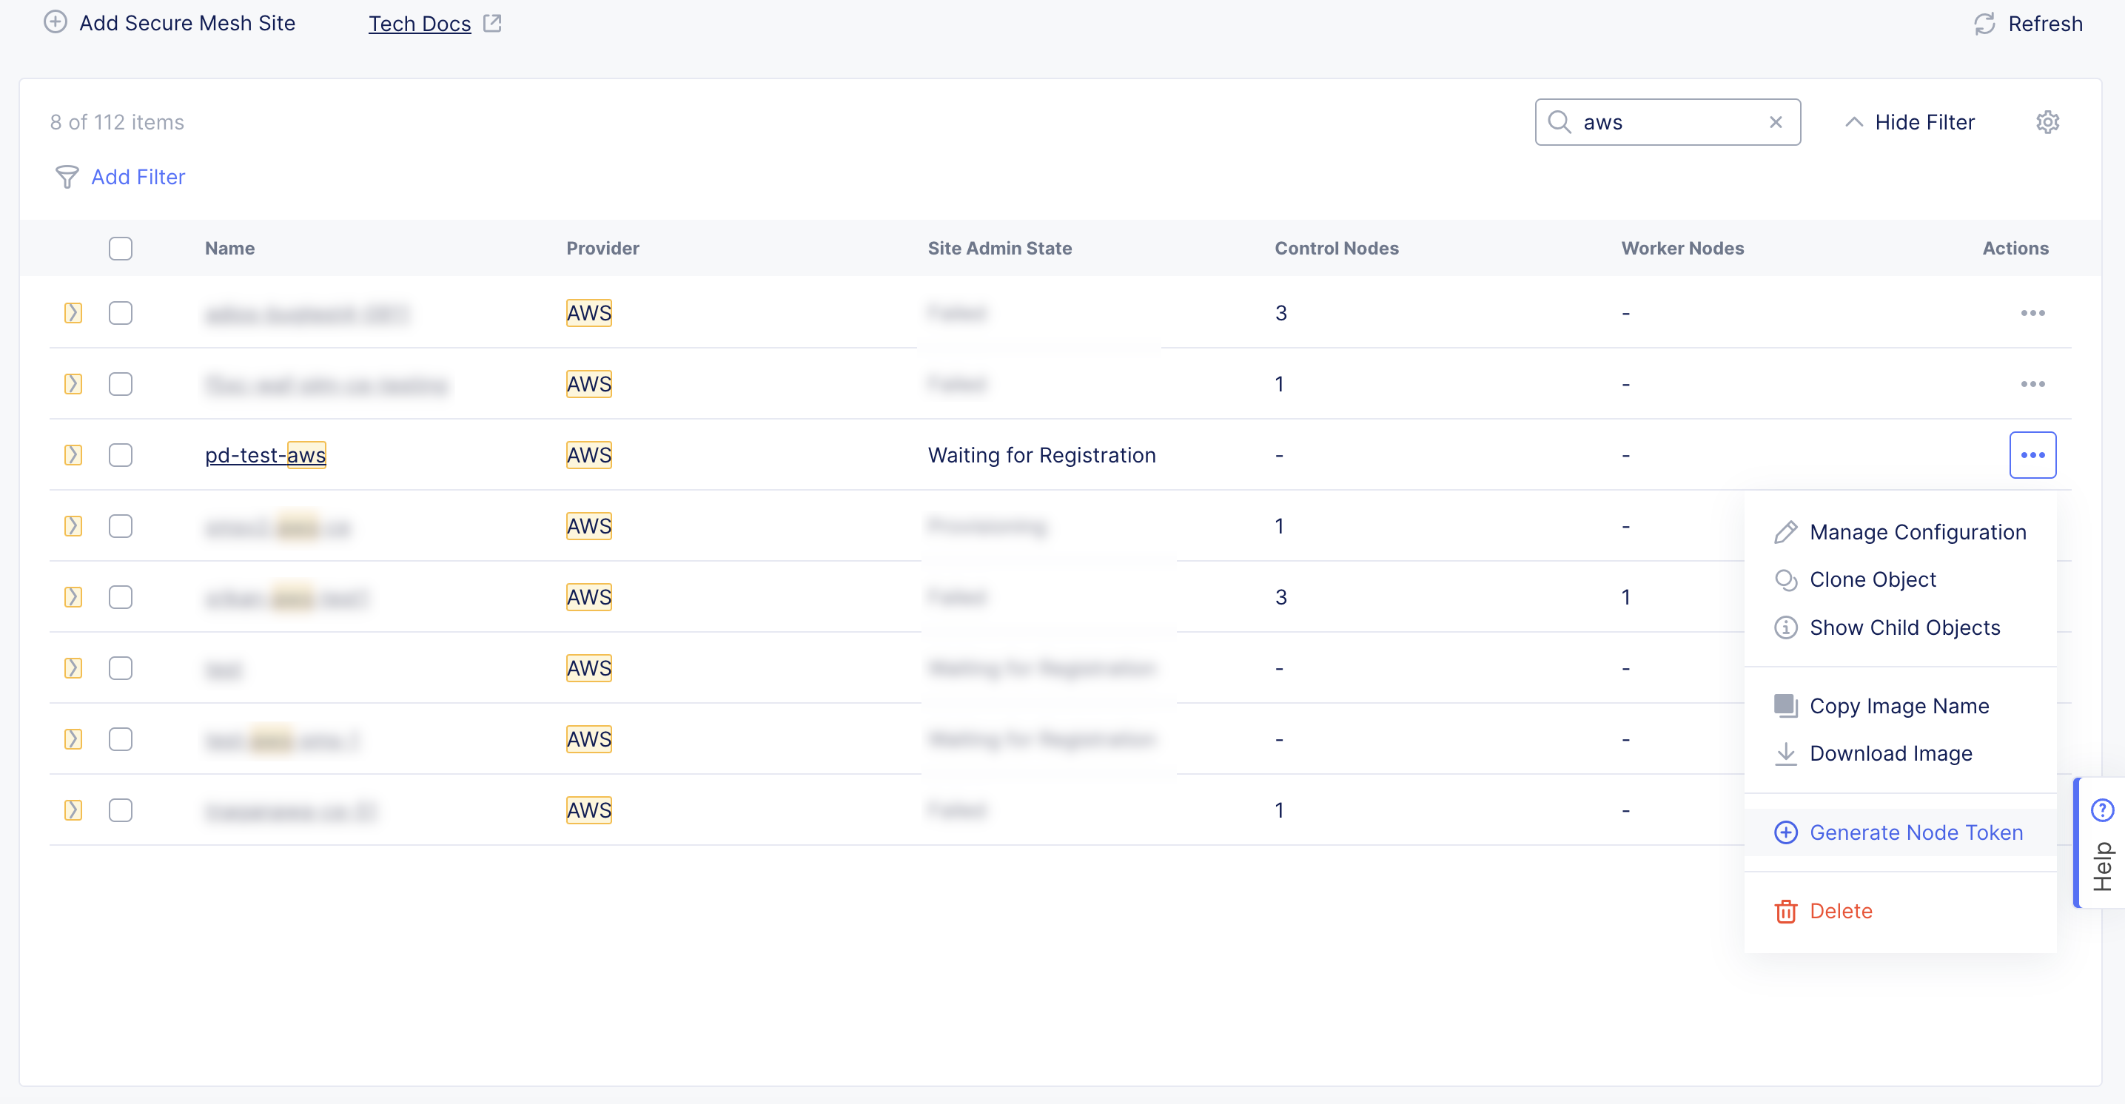Check the pd-test-aws row checkbox
The height and width of the screenshot is (1104, 2125).
[x=121, y=455]
